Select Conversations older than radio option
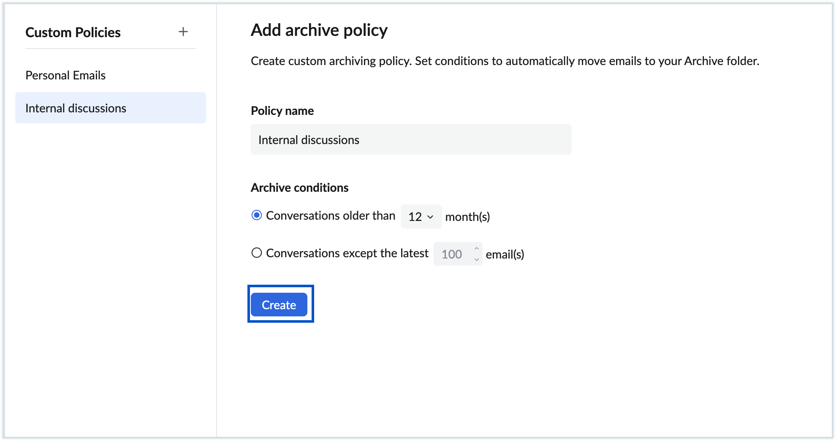This screenshot has height=441, width=836. pyautogui.click(x=256, y=215)
